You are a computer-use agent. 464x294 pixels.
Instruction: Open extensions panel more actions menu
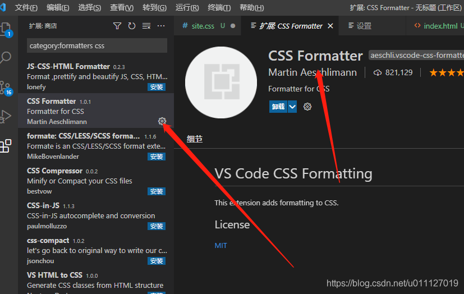click(161, 26)
